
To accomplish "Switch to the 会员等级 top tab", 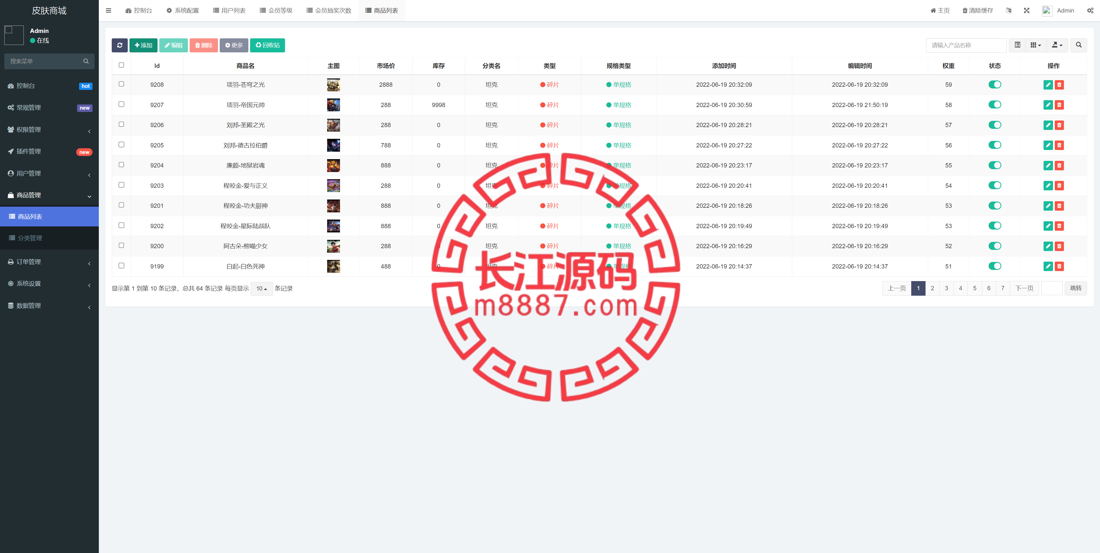I will coord(276,11).
